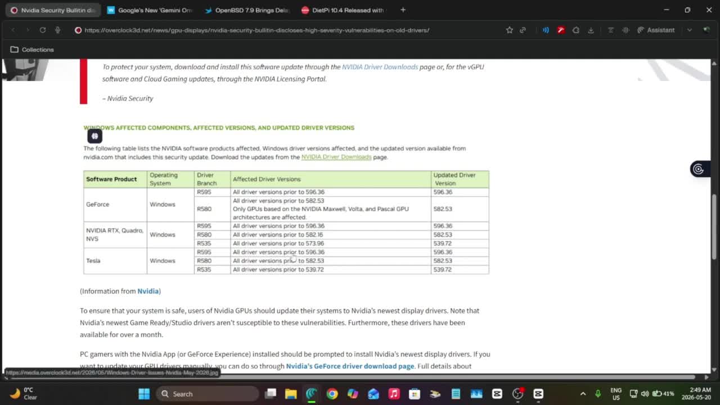Click the battery 41% indicator
The height and width of the screenshot is (405, 720).
tap(663, 394)
